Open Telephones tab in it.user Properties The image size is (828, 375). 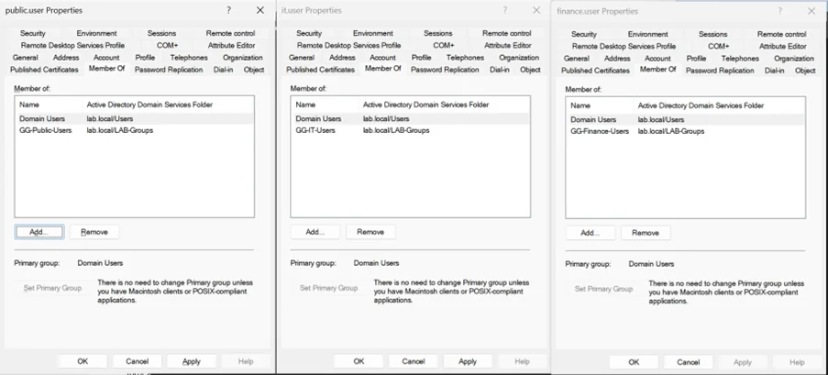pos(465,58)
